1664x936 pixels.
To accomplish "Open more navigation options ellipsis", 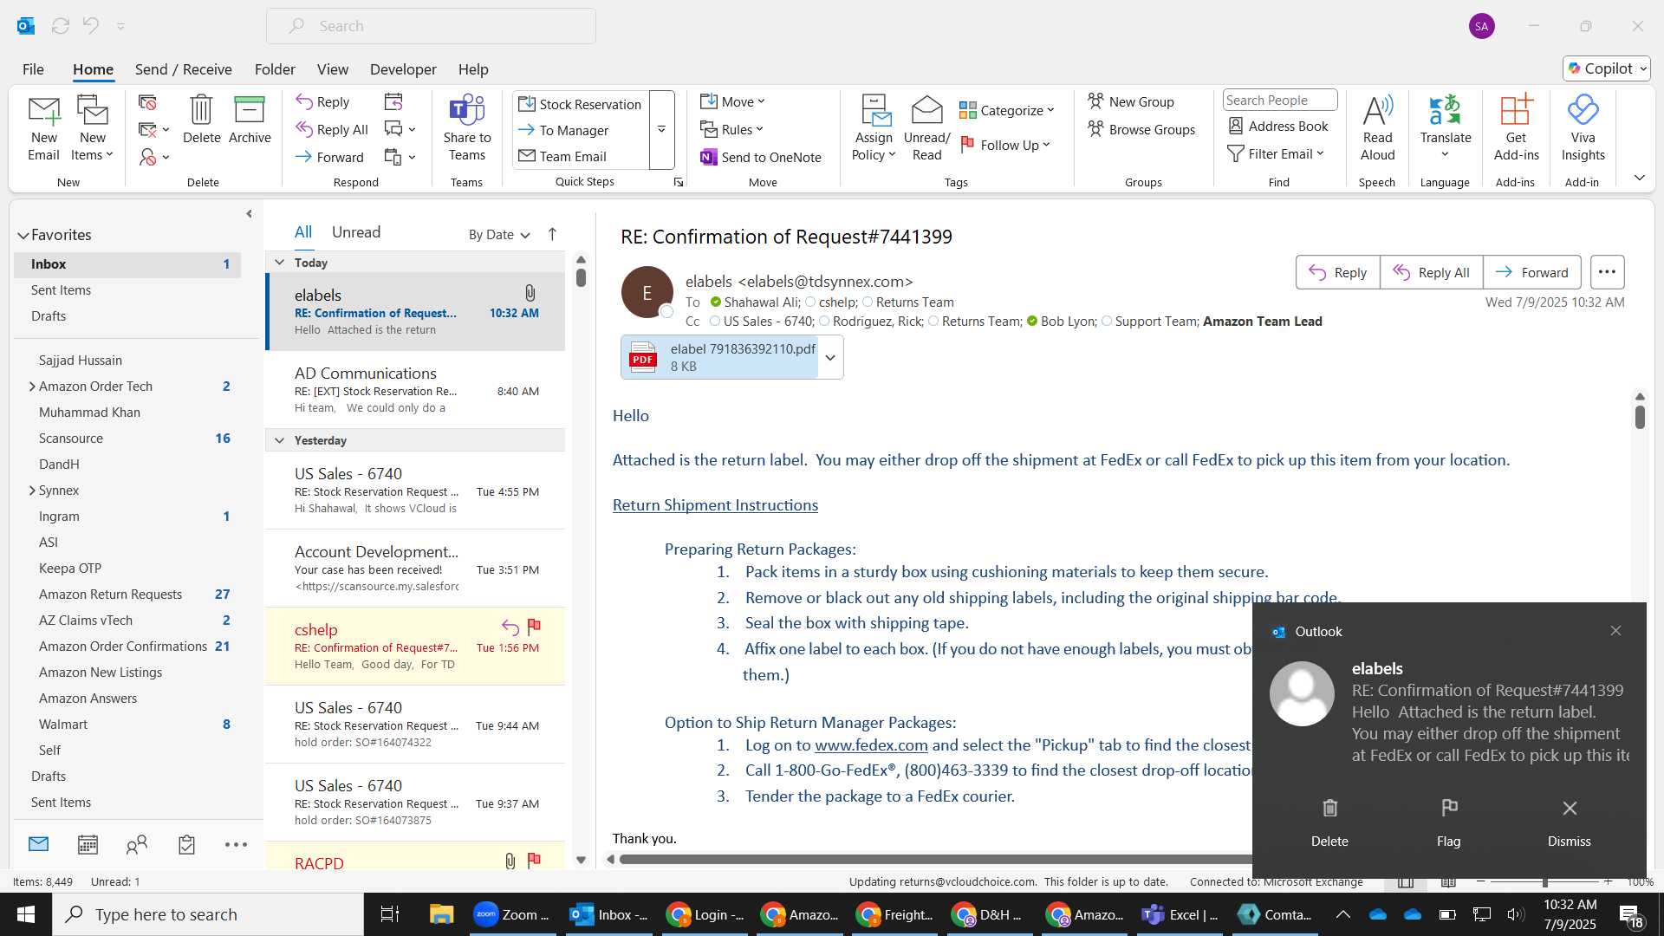I will click(236, 844).
